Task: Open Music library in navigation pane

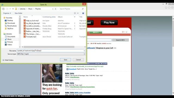Action: pos(10,39)
